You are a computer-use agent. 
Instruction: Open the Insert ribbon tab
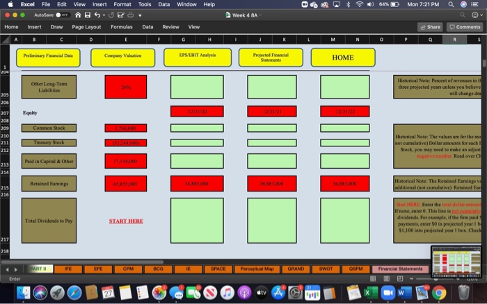pos(34,27)
